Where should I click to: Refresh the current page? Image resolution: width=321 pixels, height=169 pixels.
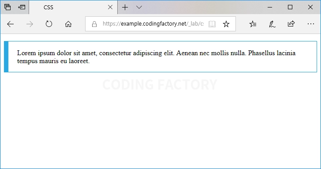[x=49, y=24]
